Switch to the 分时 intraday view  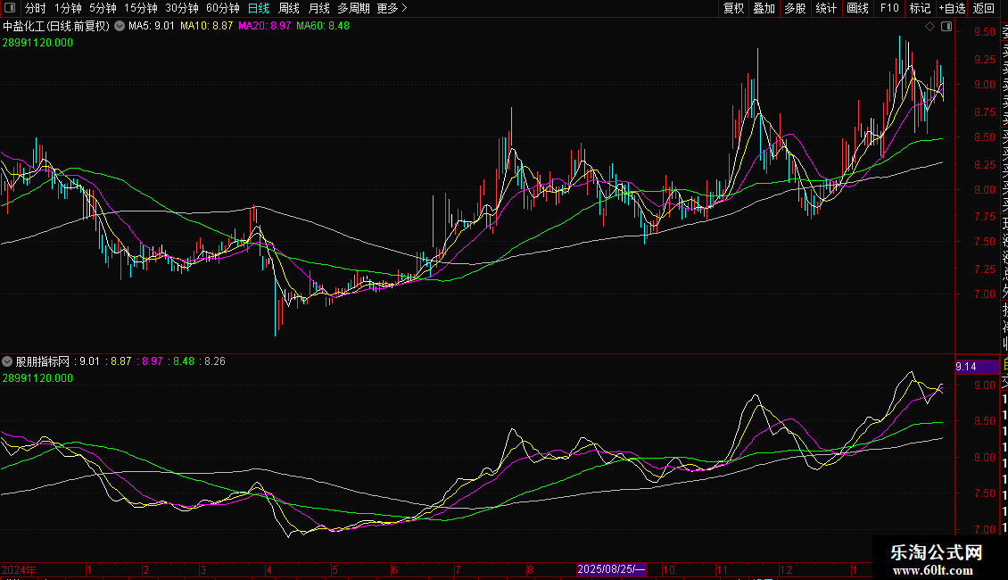(36, 8)
